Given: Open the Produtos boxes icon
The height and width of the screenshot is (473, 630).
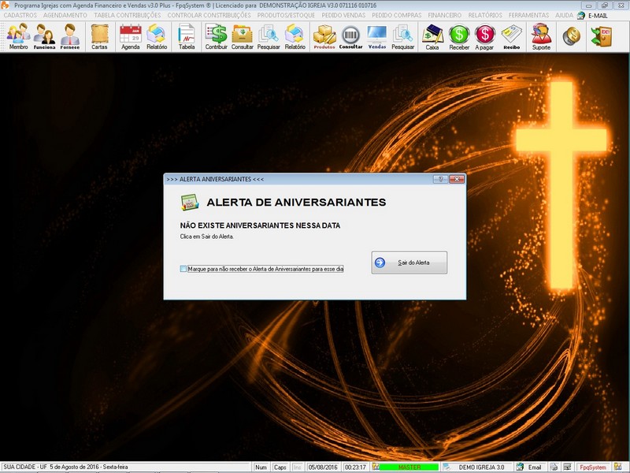Looking at the screenshot, I should [324, 36].
